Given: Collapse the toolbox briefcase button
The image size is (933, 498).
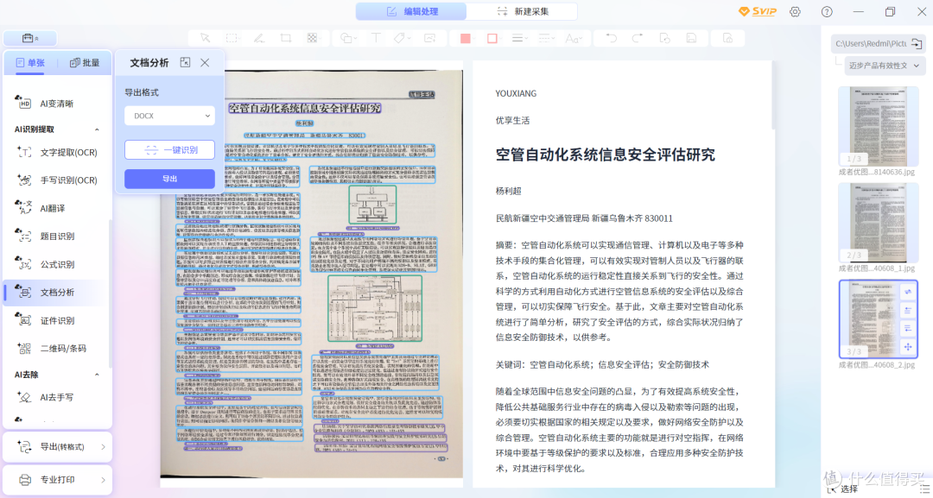Looking at the screenshot, I should (30, 38).
